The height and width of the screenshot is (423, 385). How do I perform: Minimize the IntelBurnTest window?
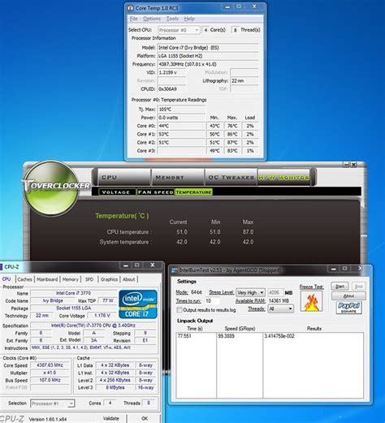coord(334,269)
